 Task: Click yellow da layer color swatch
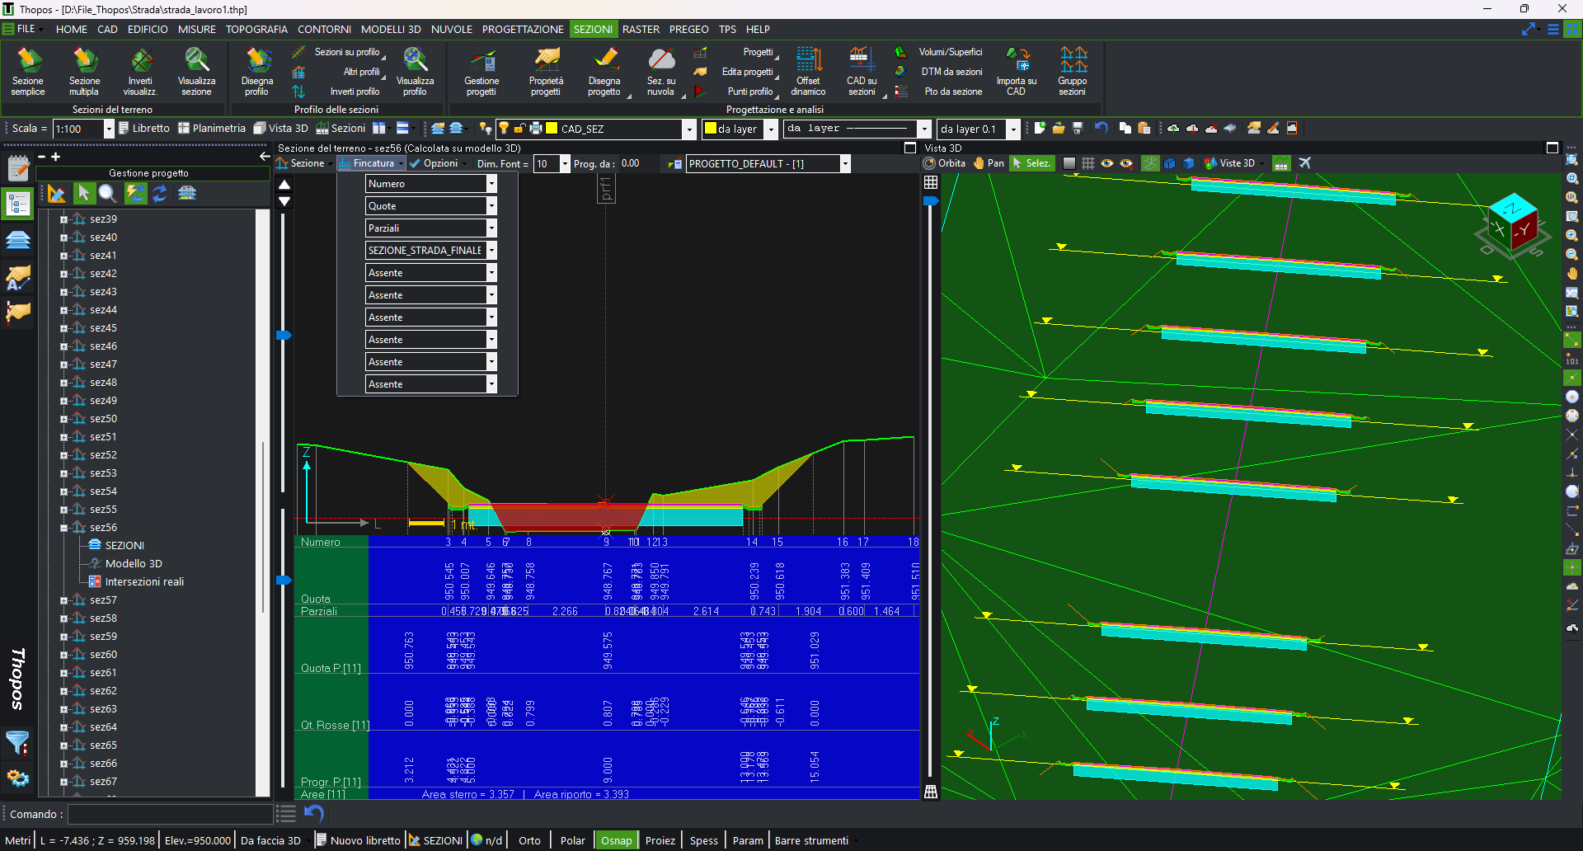(x=710, y=129)
